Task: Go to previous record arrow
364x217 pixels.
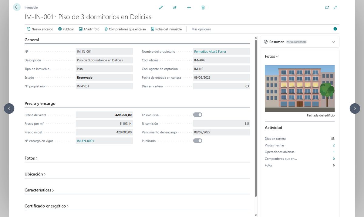Action: pos(9,108)
